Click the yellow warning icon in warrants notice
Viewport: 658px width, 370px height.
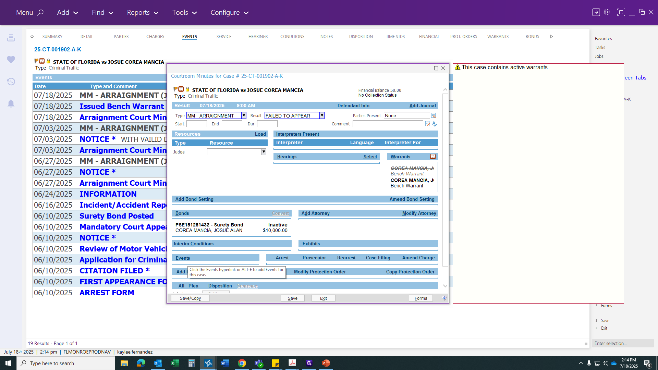458,67
